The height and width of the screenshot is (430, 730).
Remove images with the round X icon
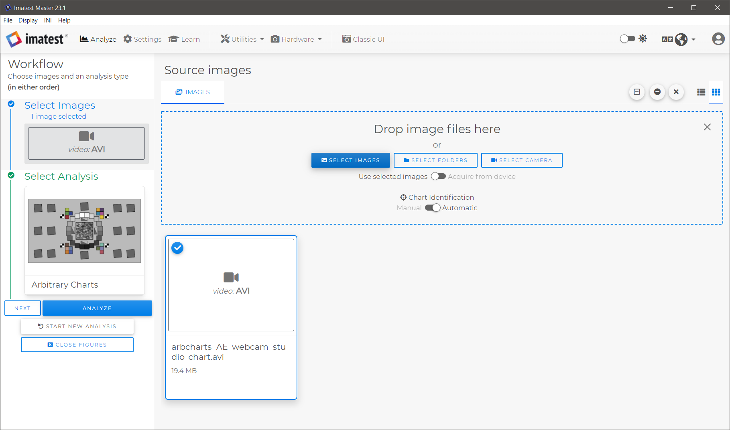tap(676, 92)
